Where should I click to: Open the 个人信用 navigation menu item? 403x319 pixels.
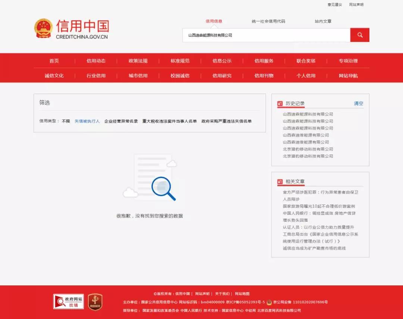tap(307, 75)
